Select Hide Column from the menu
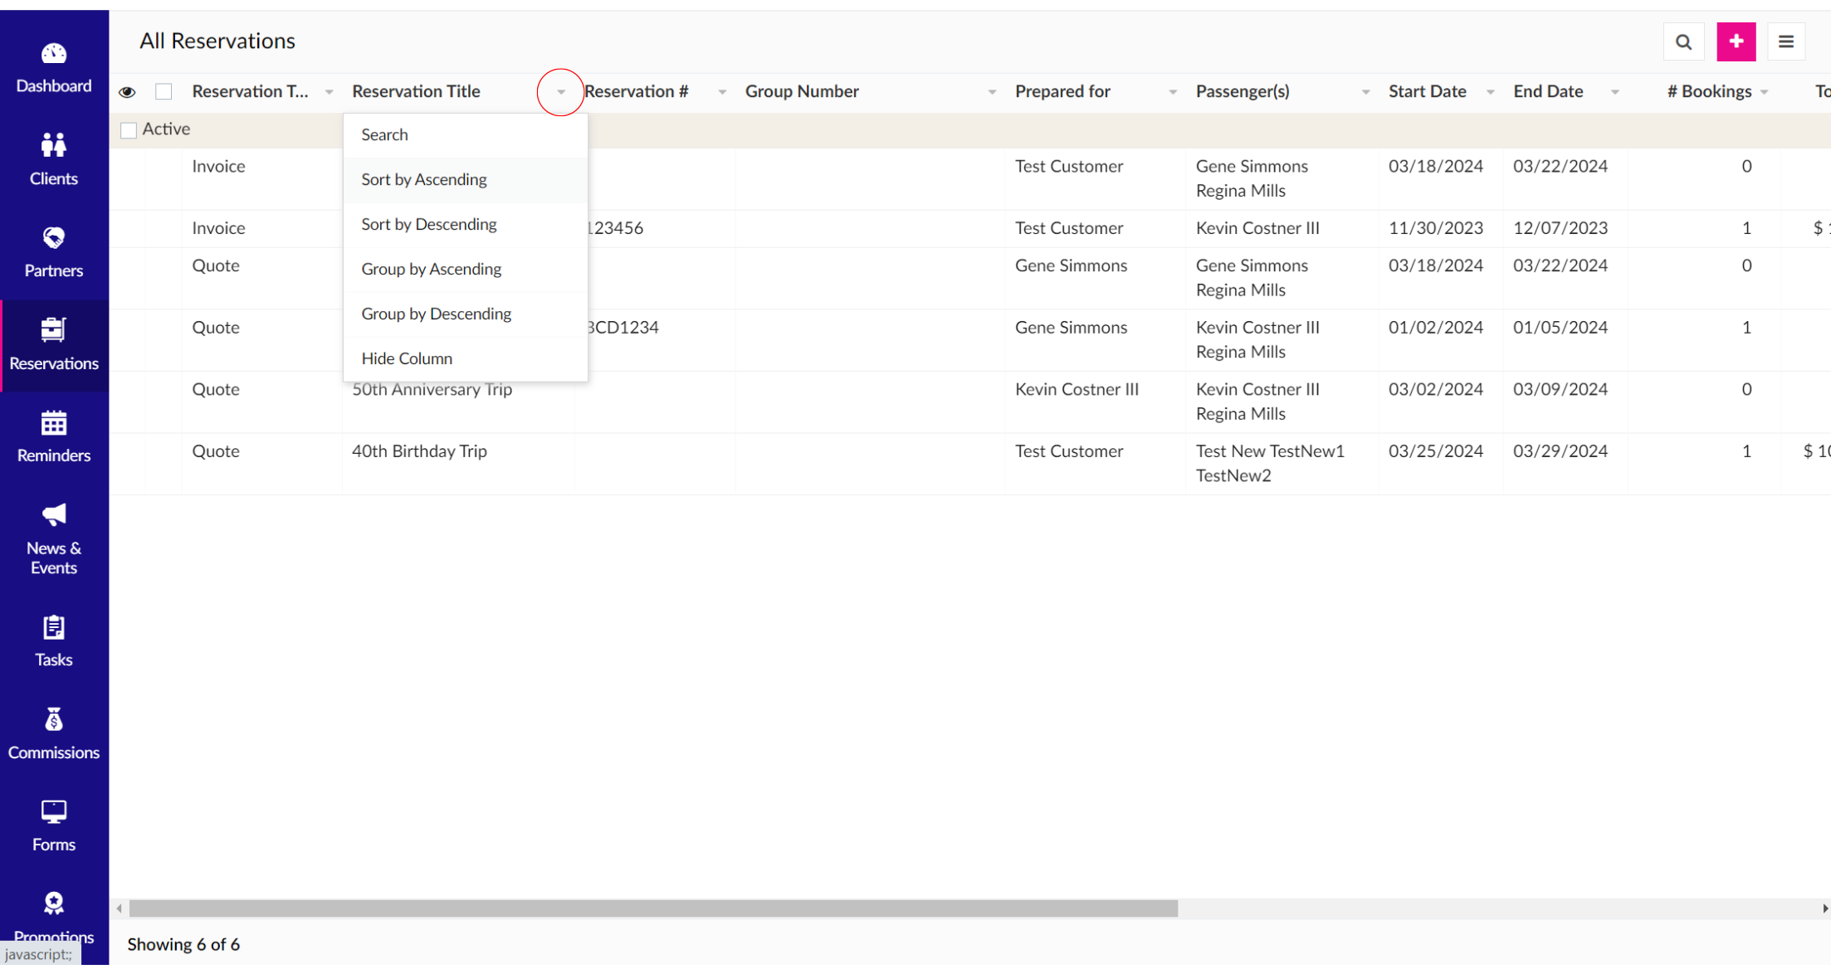This screenshot has height=974, width=1831. 407,358
